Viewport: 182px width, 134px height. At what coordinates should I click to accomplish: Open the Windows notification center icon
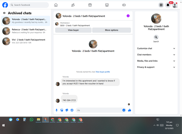pos(177,125)
